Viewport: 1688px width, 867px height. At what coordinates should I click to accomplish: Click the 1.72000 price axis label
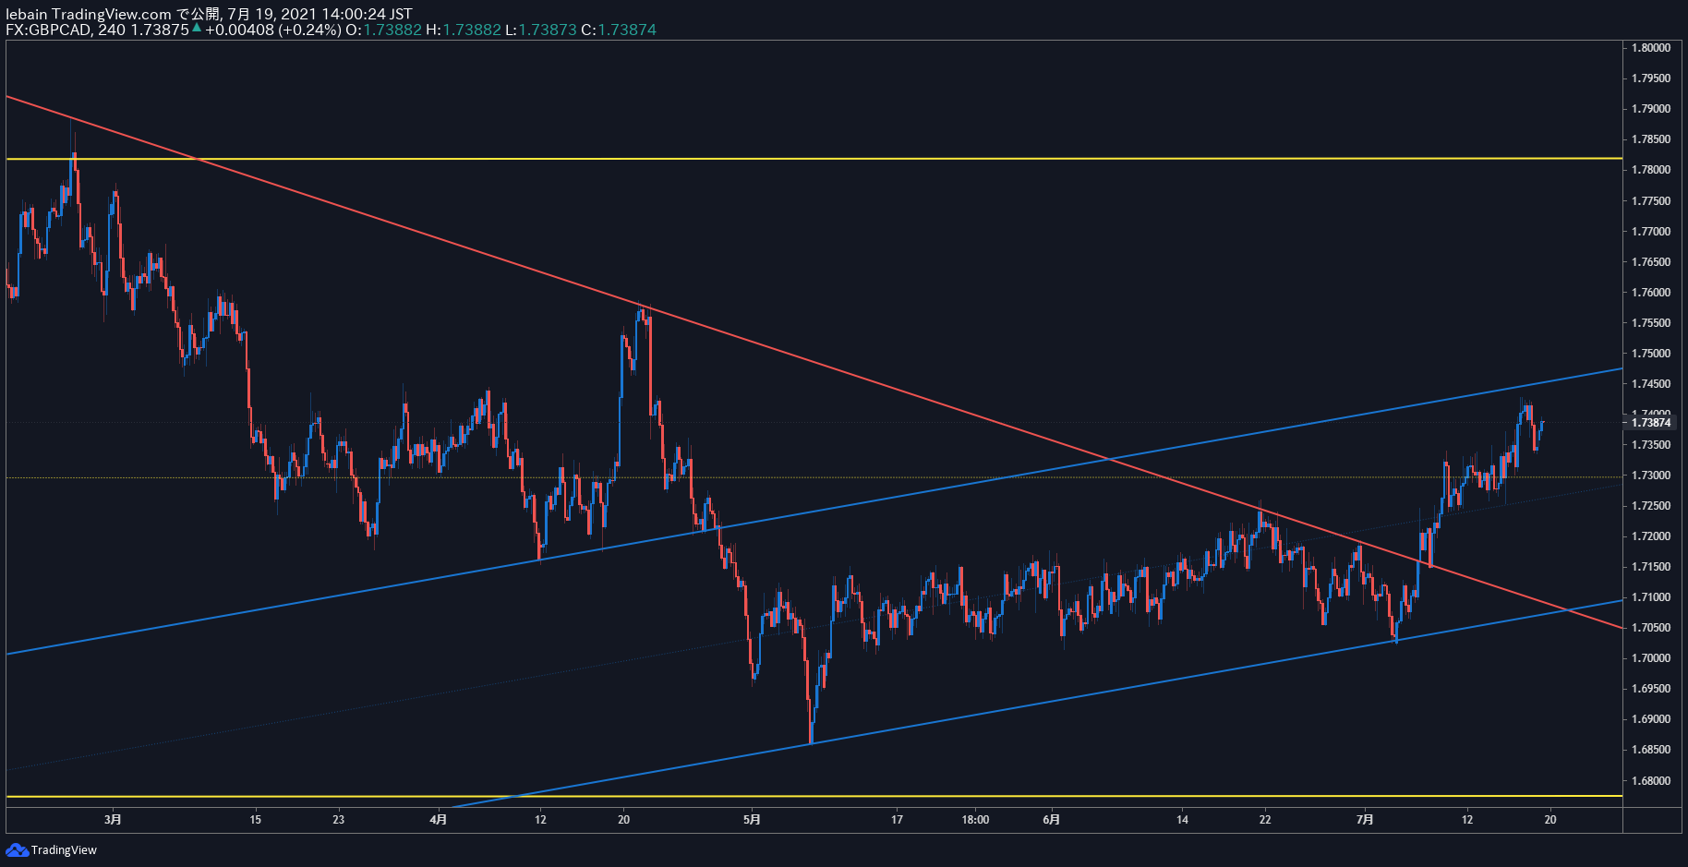[1651, 536]
